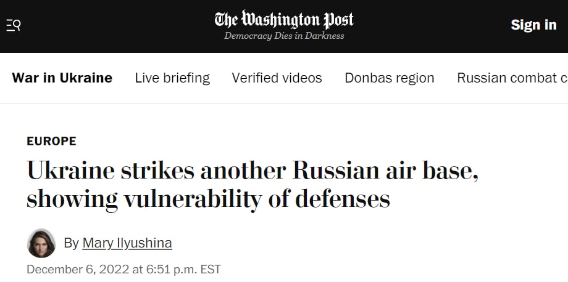
Task: Click the 'showing vulnerability of defenses' headline line
Action: [208, 199]
